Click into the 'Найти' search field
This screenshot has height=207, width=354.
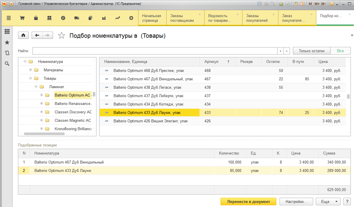point(155,51)
